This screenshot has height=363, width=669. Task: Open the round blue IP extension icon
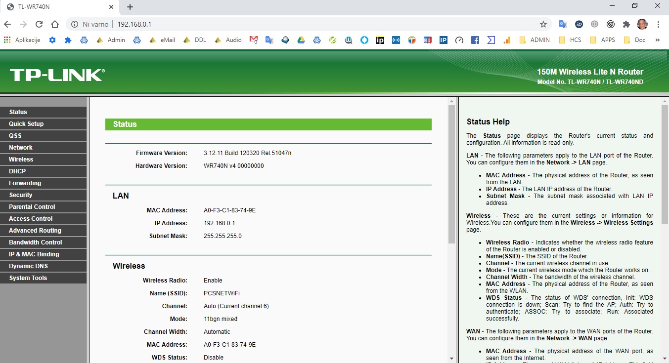click(x=579, y=24)
